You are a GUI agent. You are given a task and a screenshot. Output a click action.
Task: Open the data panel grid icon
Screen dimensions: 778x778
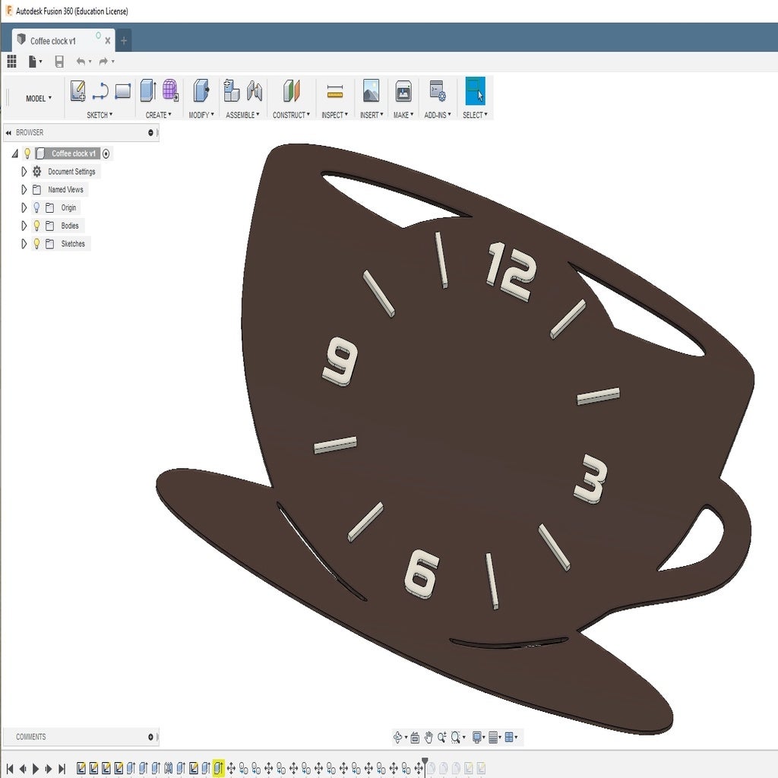tap(11, 62)
